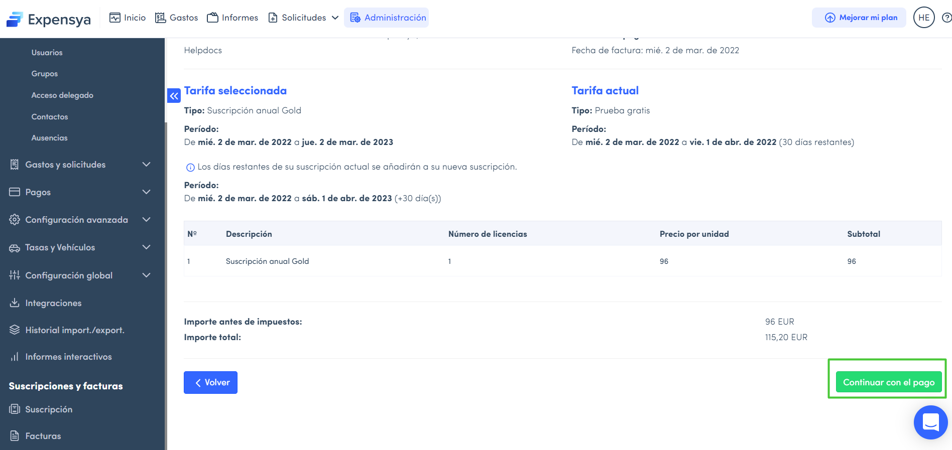Select the Administración tab
952x450 pixels.
387,18
